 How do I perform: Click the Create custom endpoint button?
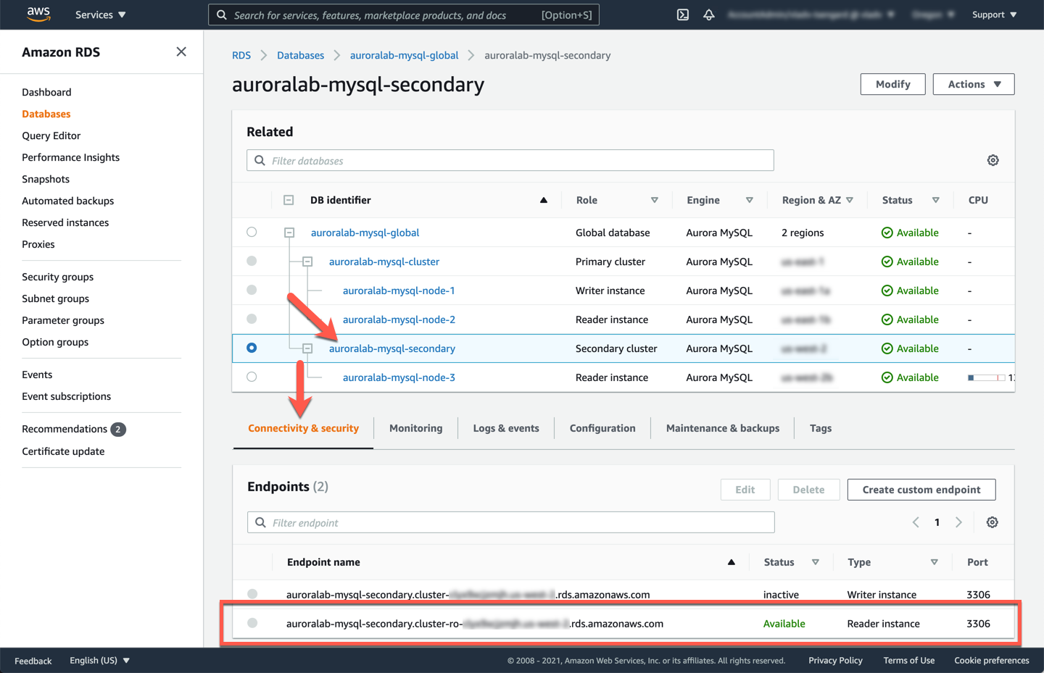[921, 489]
